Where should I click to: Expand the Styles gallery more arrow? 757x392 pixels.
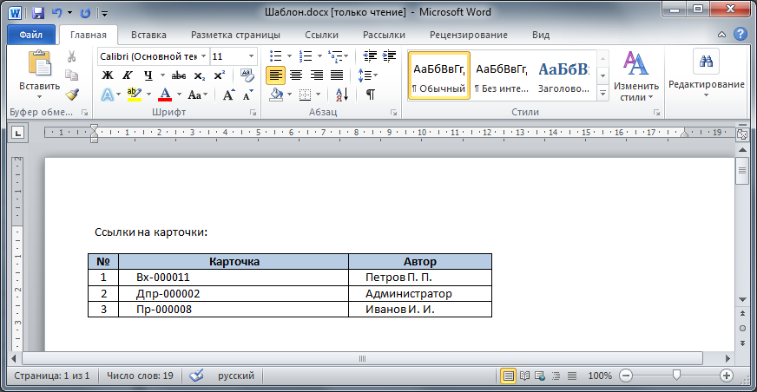coord(602,91)
